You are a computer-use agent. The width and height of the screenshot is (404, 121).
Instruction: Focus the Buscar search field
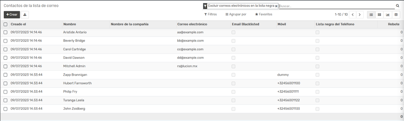click(x=336, y=6)
